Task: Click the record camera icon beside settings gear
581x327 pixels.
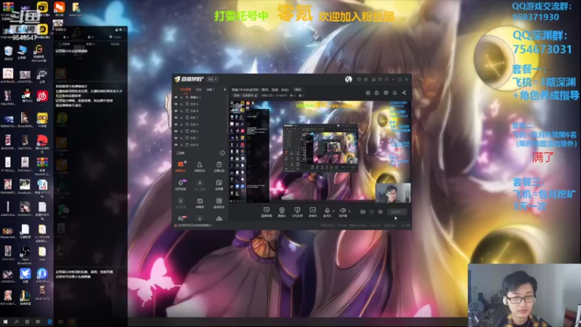Action: click(362, 211)
